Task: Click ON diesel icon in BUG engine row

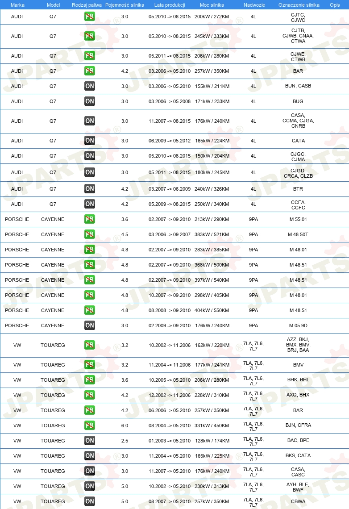Action: 90,101
